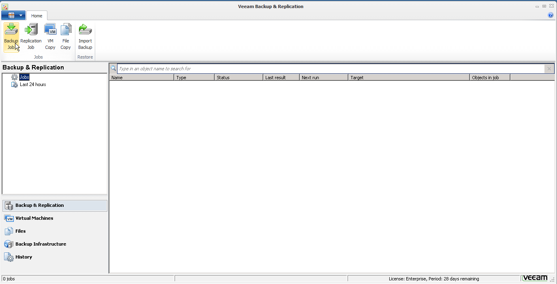Viewport: 557px width, 284px height.
Task: Clear the search box with the X
Action: tap(549, 68)
